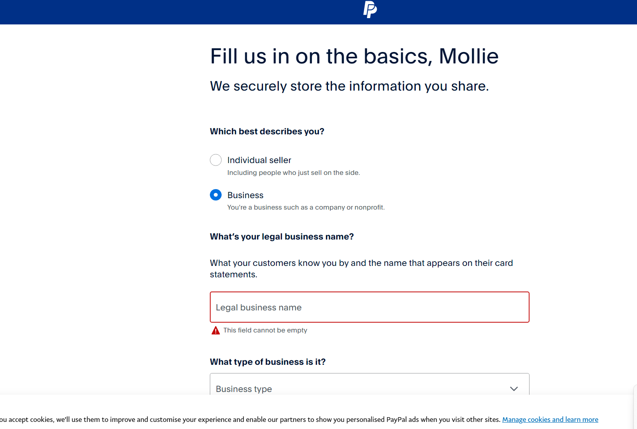Viewport: 637px width, 429px height.
Task: Click the PayPal logo in the header
Action: (370, 10)
